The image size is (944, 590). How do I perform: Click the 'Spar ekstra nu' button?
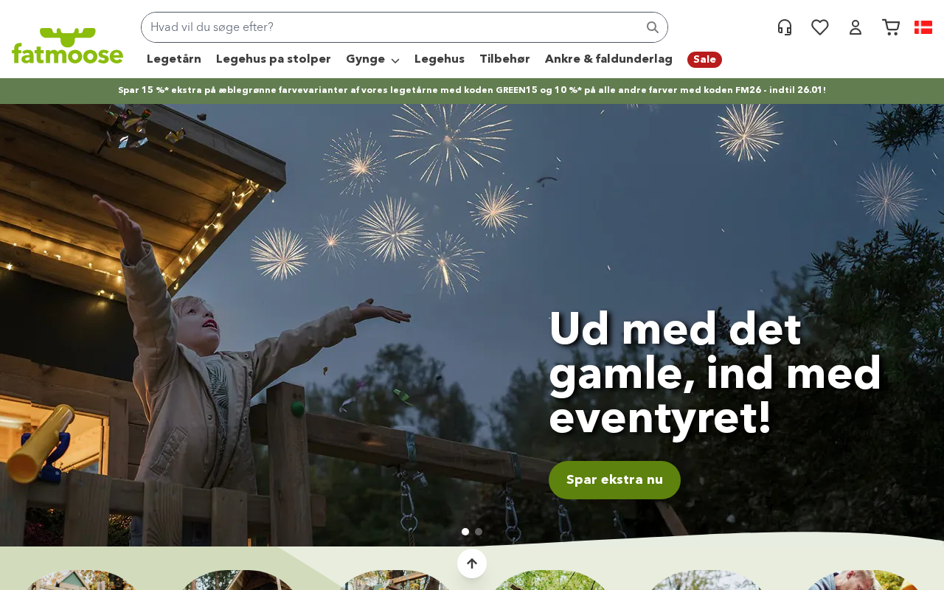614,480
